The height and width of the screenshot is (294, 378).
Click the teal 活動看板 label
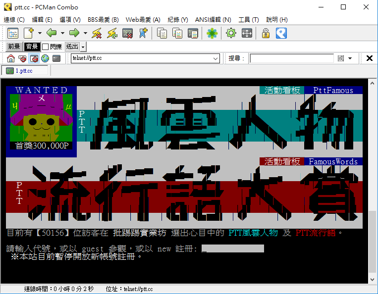[x=282, y=90]
